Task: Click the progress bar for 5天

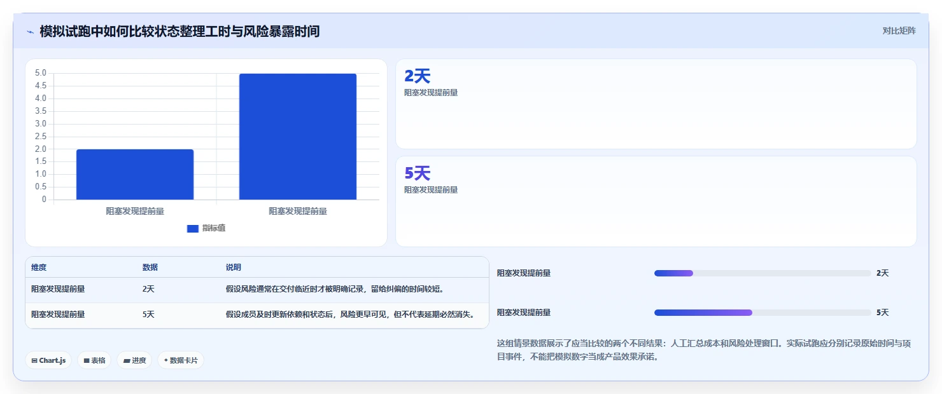Action: point(763,313)
